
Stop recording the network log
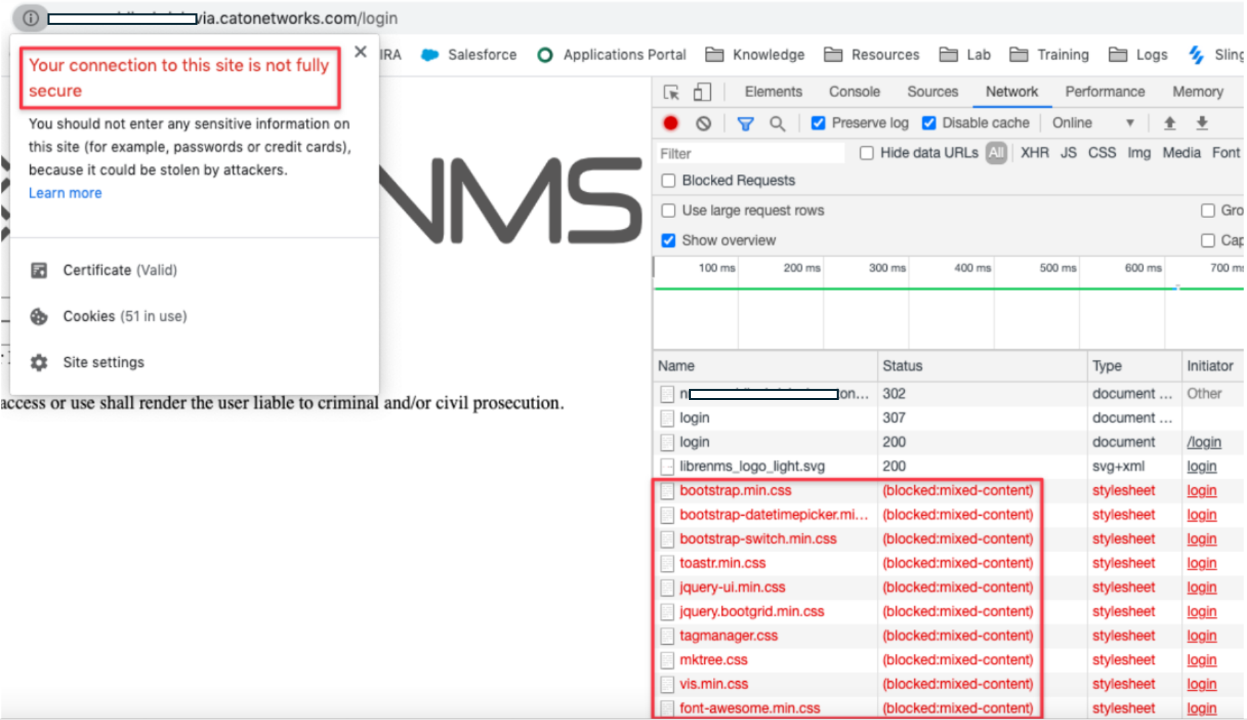click(670, 123)
